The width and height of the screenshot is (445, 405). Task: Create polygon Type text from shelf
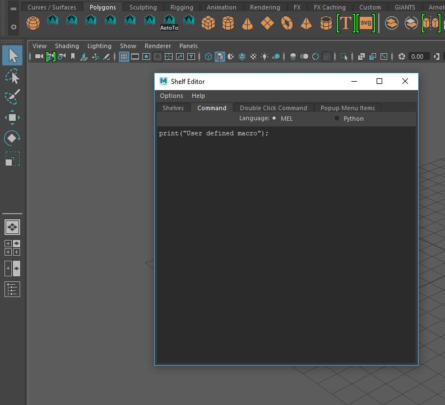point(346,23)
